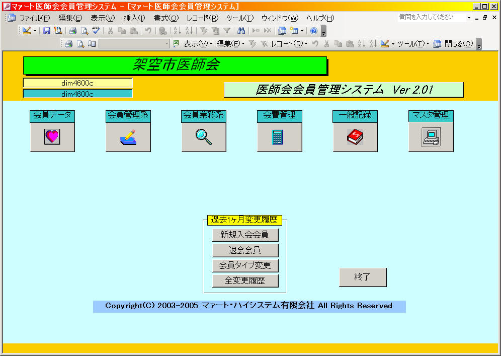Click print preview icon in the upper toolbar
This screenshot has height=356, width=501.
pyautogui.click(x=85, y=31)
